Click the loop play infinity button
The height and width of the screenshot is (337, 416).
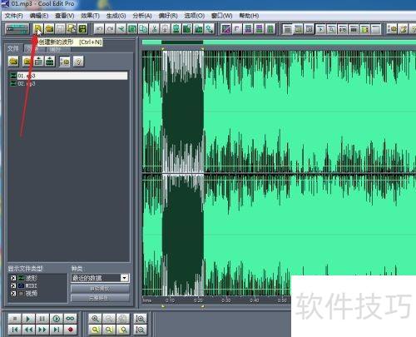[x=70, y=319]
